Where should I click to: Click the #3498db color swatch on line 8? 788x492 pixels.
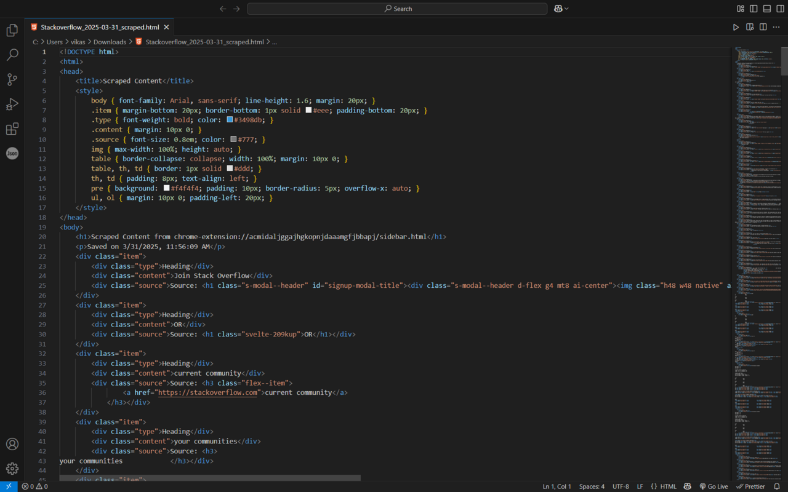pos(230,120)
